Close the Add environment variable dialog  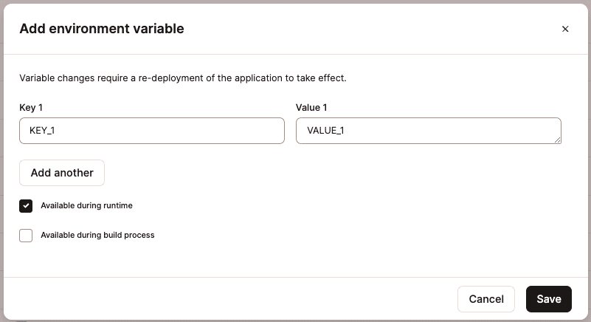click(565, 30)
